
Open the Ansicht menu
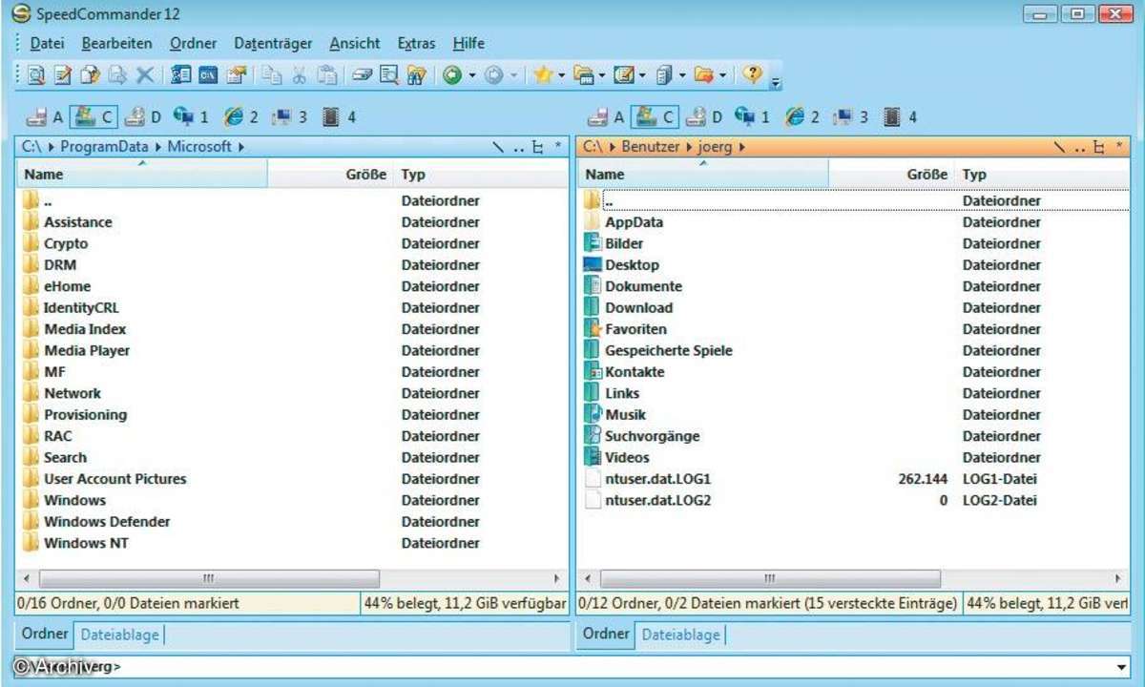coord(355,43)
